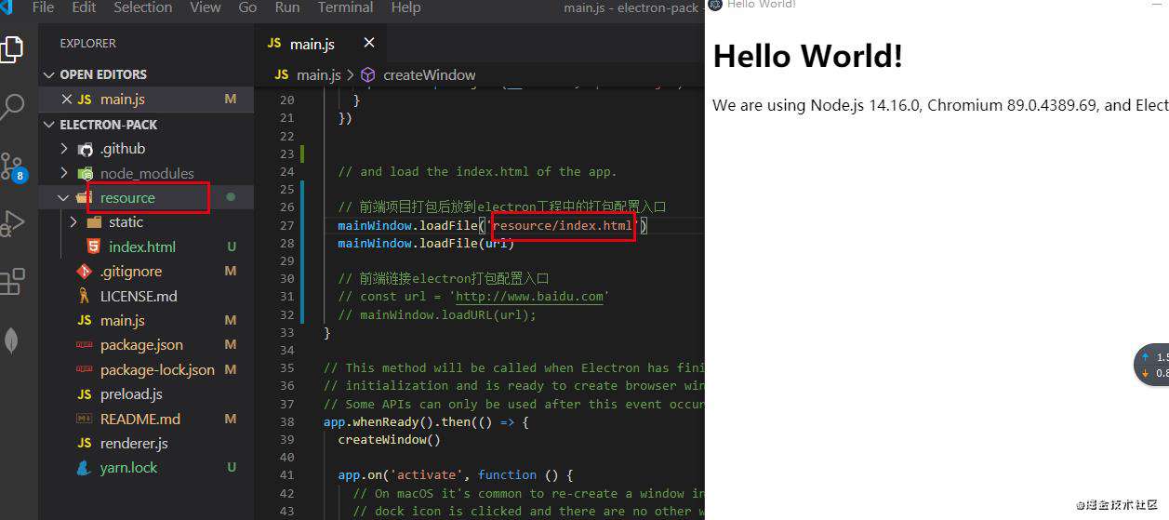Open Source Control view with badge 8
The width and height of the screenshot is (1169, 520).
click(x=13, y=167)
